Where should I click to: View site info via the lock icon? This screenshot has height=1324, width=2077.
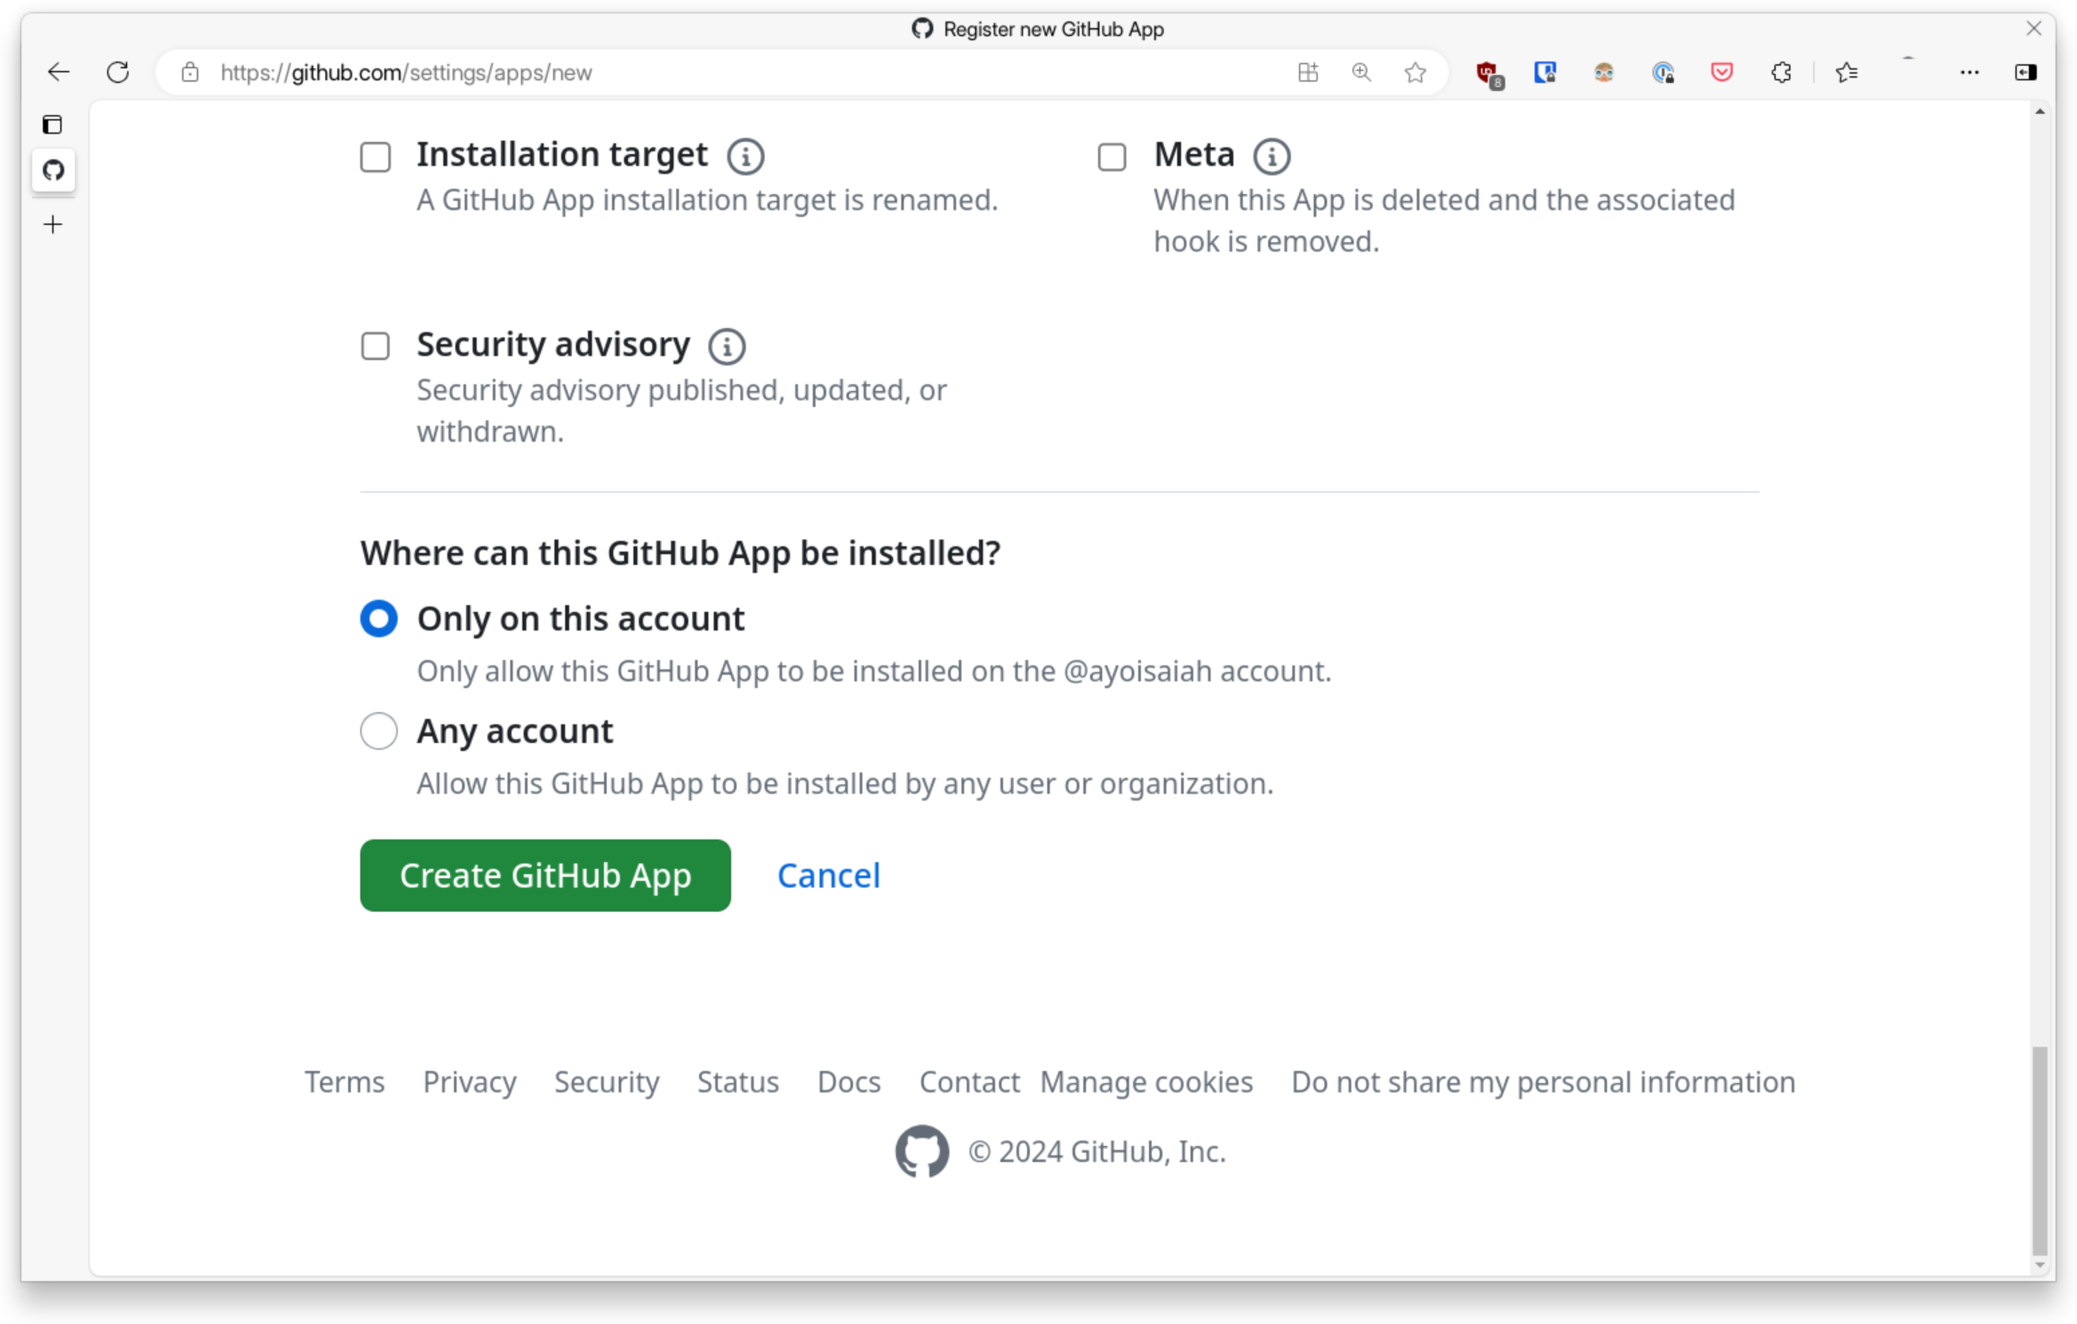(x=189, y=72)
